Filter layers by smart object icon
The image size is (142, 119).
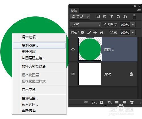pos(125,17)
